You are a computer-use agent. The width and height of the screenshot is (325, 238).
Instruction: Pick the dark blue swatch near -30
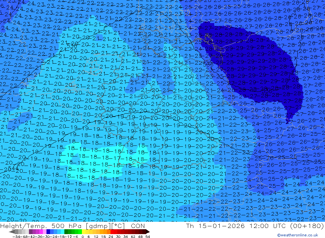point(48,232)
